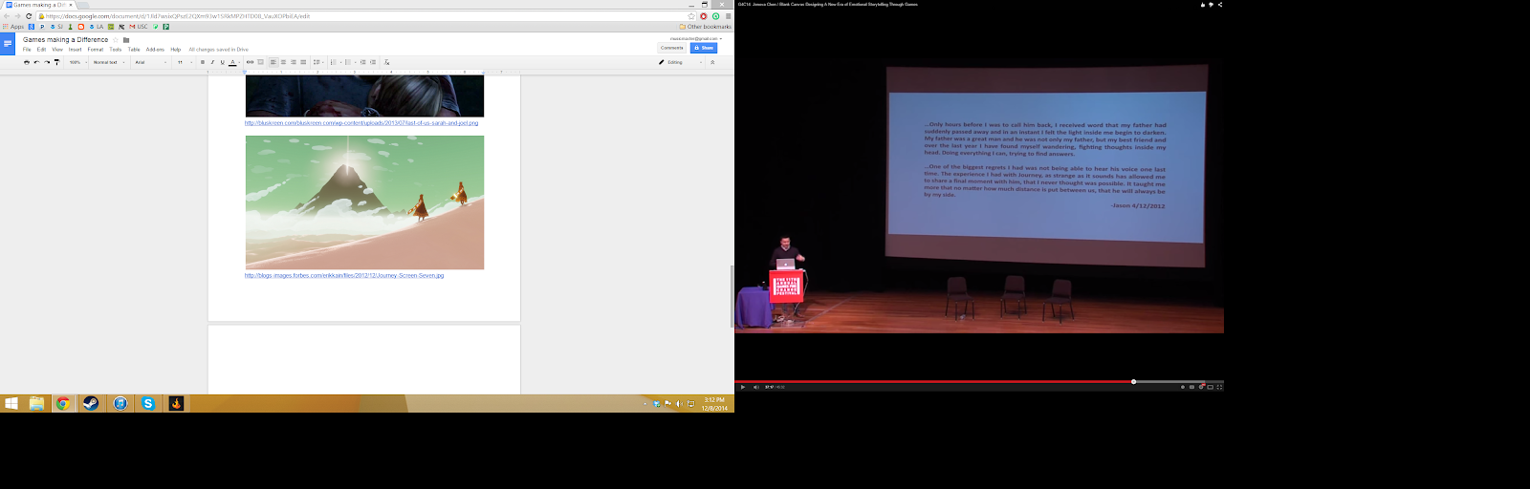Increase the paragraph indent
The width and height of the screenshot is (1530, 489).
pyautogui.click(x=373, y=62)
